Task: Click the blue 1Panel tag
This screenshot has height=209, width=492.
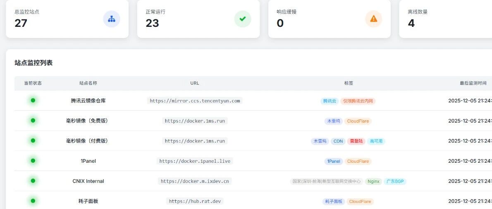Action: click(334, 161)
